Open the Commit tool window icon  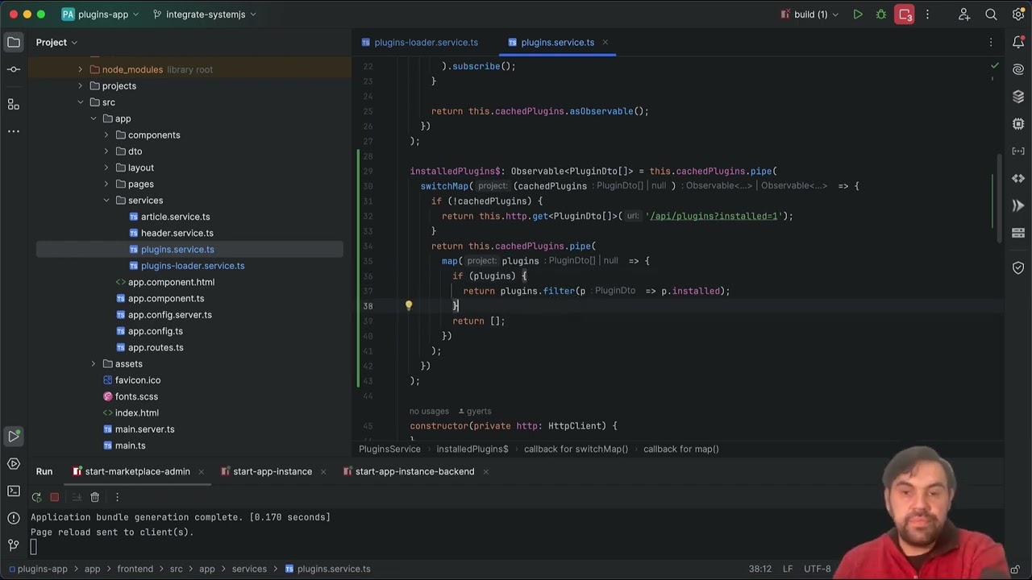14,69
